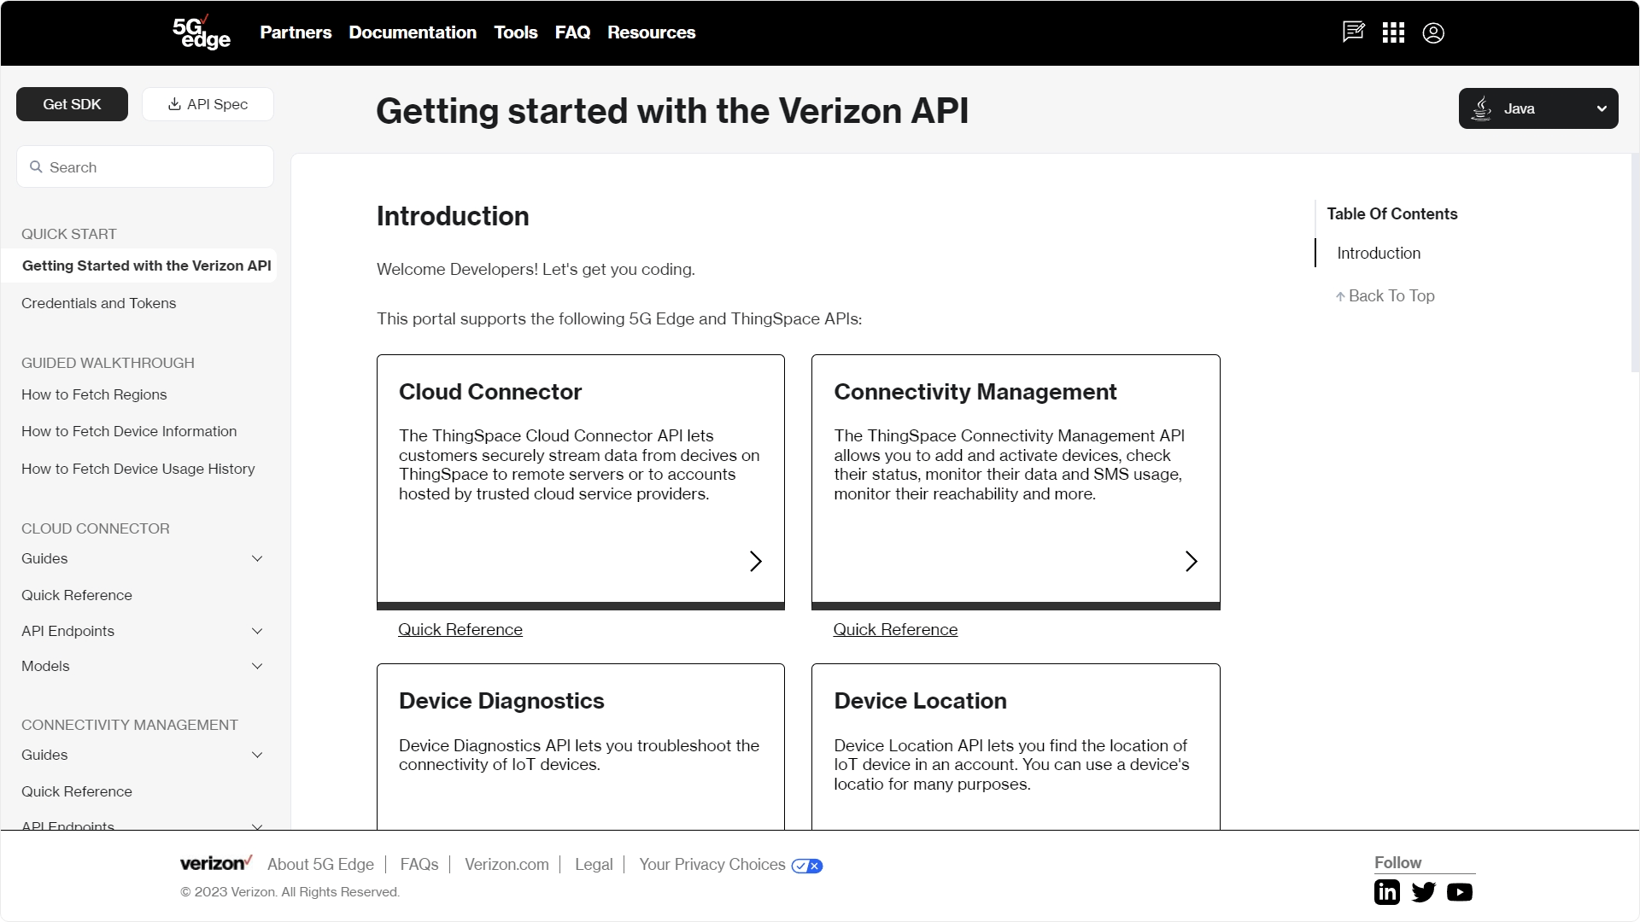Open Verizon's Twitter page
Image resolution: width=1640 pixels, height=922 pixels.
pyautogui.click(x=1424, y=892)
